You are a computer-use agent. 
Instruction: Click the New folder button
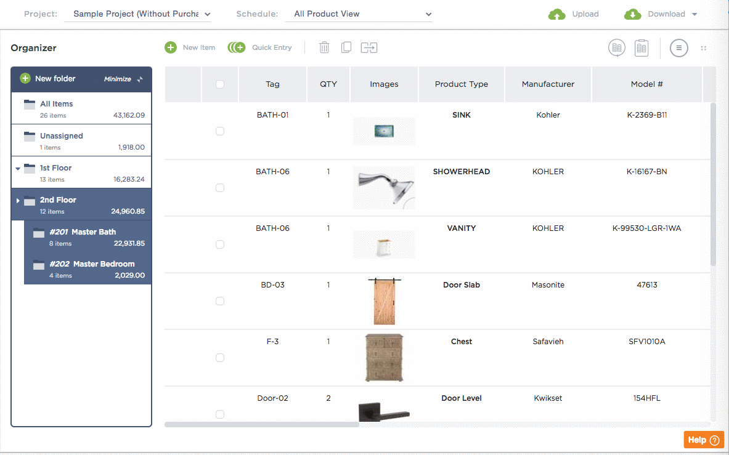point(47,78)
